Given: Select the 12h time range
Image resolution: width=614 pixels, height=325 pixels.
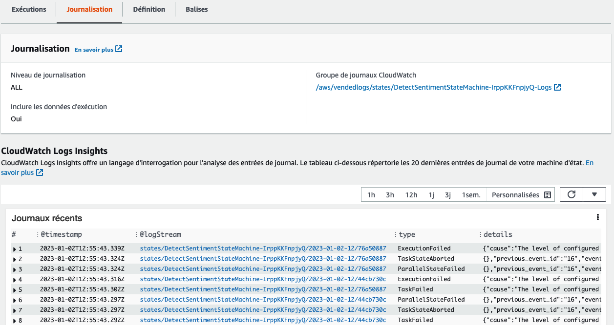Looking at the screenshot, I should pos(411,195).
